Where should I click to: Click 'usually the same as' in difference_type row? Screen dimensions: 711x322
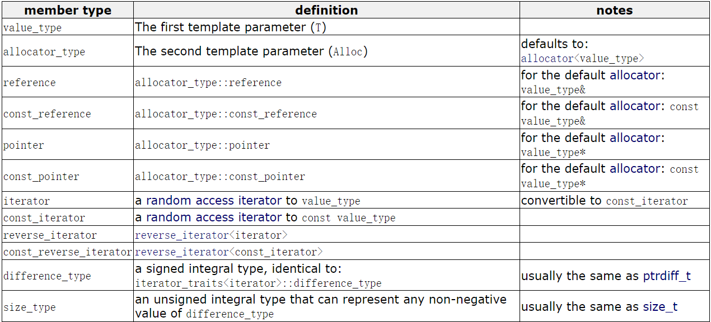581,276
